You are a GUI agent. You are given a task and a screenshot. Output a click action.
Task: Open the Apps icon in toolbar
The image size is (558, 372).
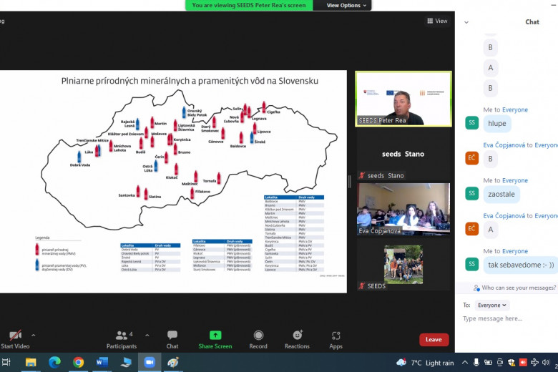point(336,336)
